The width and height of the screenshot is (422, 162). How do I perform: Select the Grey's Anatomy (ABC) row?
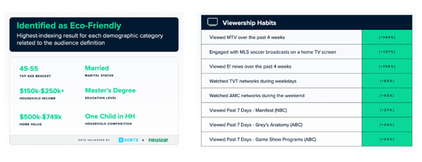tap(281, 125)
